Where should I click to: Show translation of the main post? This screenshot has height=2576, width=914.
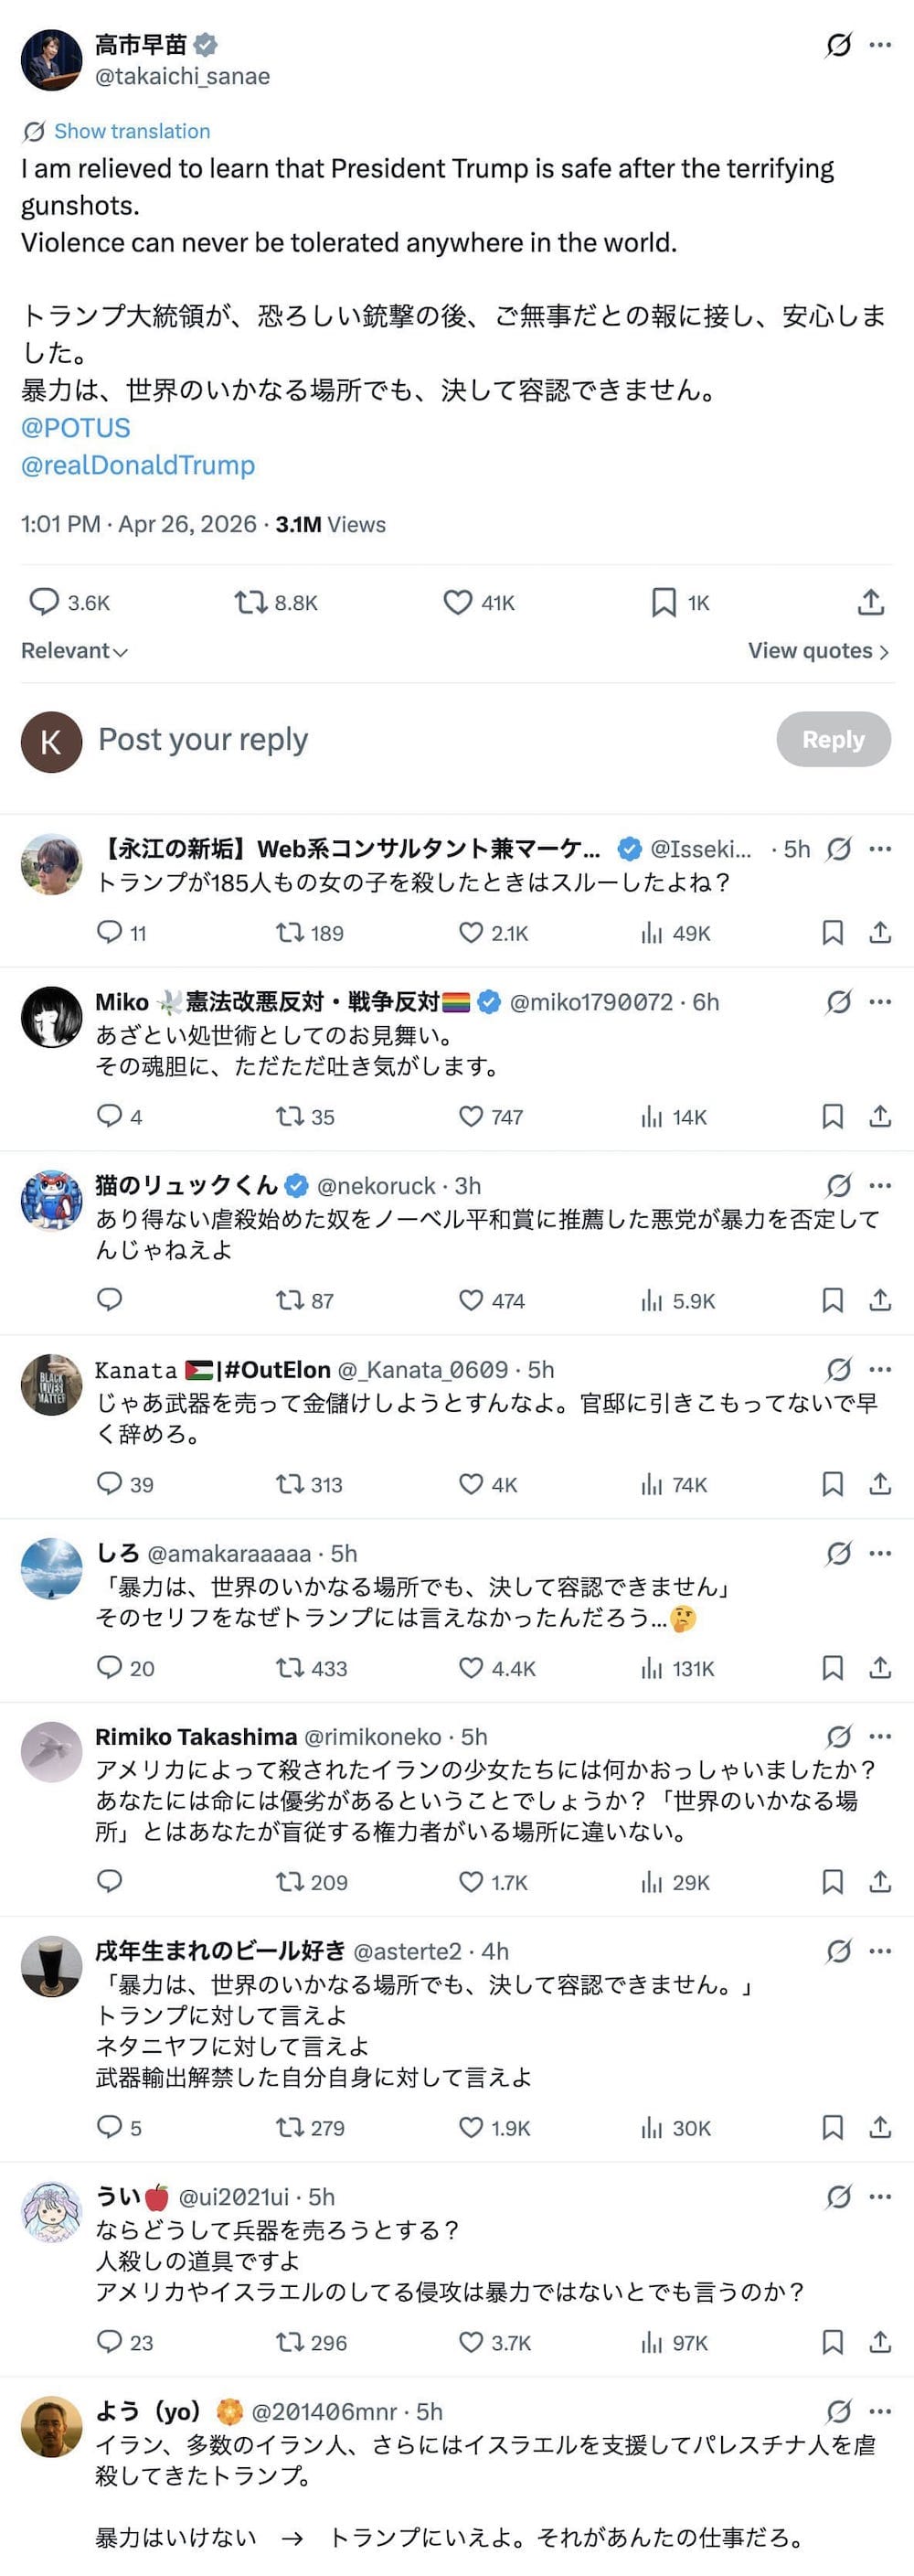(131, 131)
